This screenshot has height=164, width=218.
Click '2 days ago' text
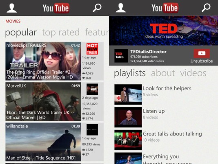[90, 98]
